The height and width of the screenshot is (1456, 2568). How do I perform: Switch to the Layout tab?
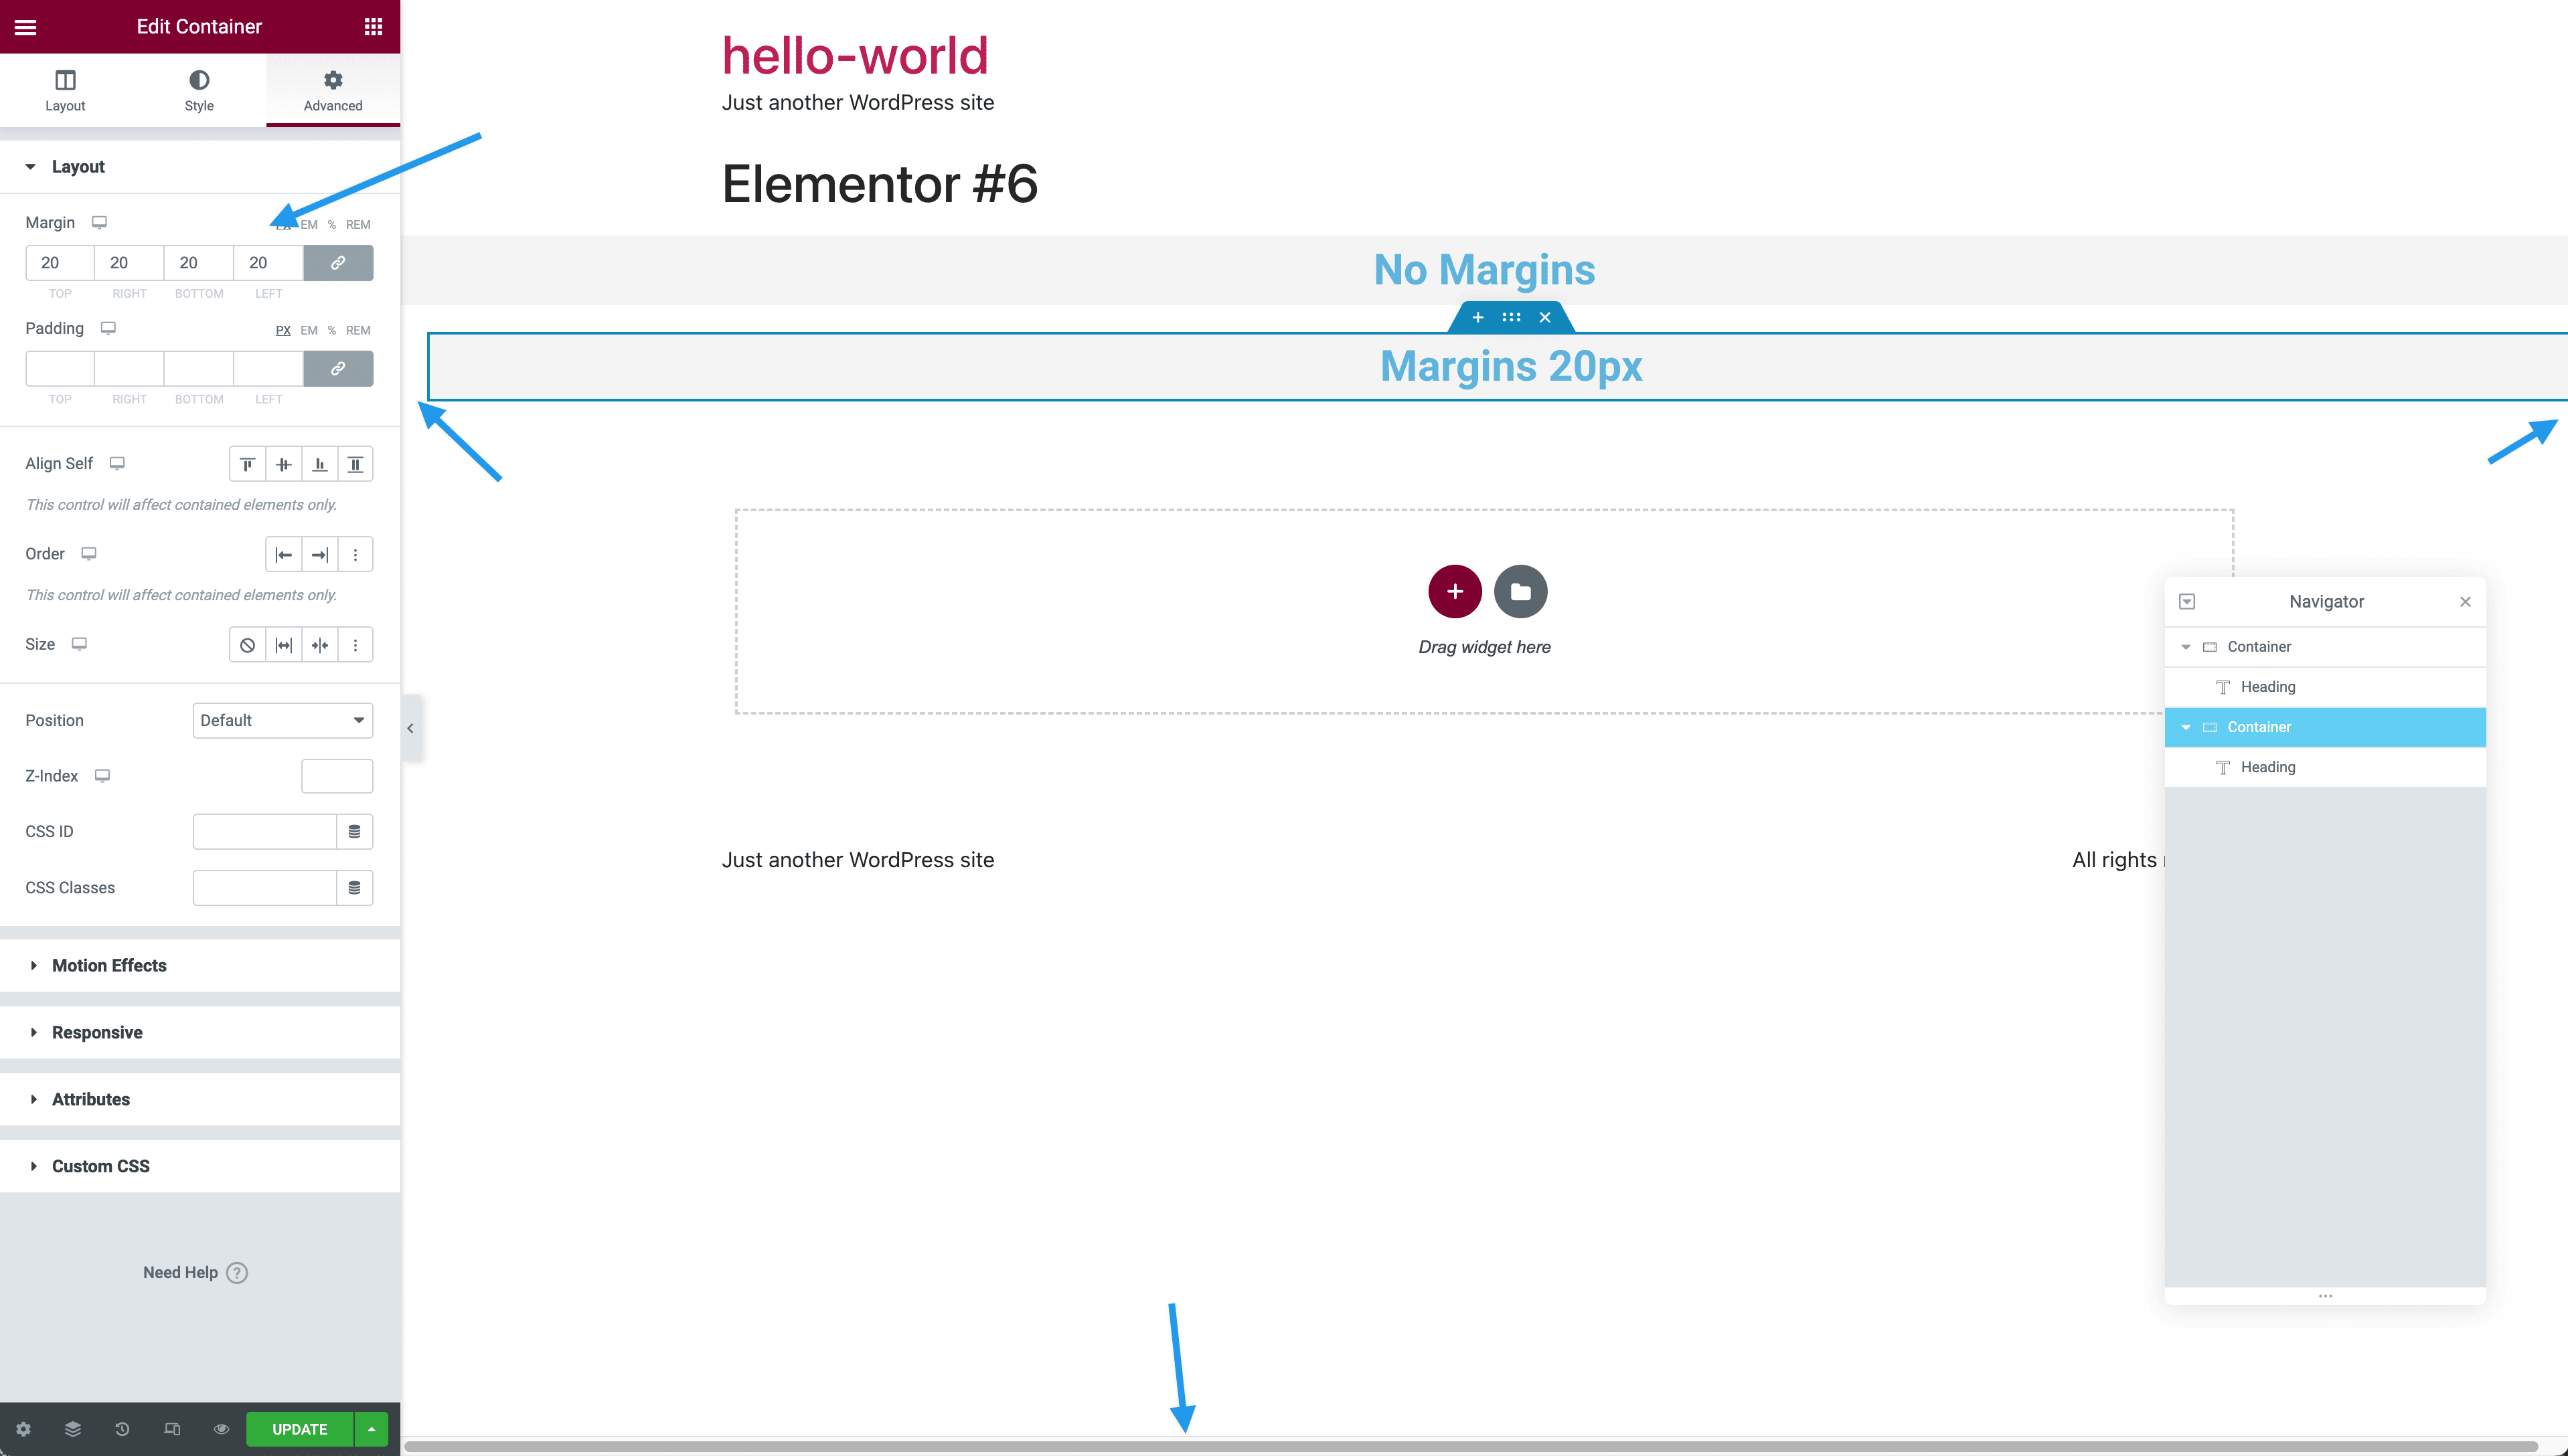pyautogui.click(x=64, y=90)
